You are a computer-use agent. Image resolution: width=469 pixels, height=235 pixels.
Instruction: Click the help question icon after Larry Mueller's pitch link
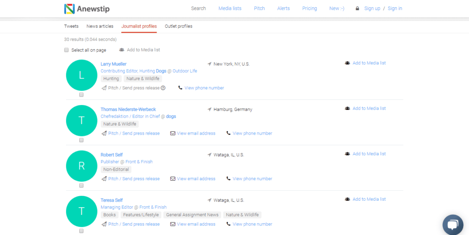click(163, 88)
